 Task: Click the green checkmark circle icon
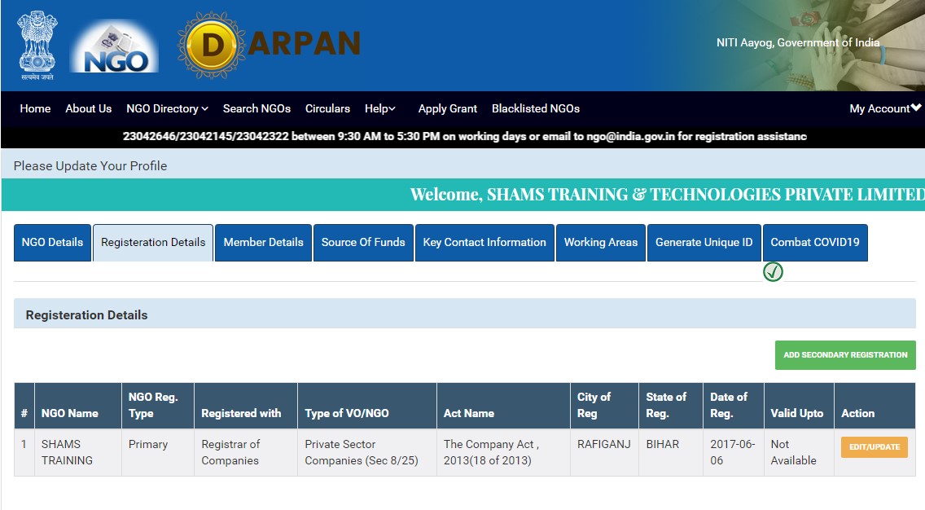click(773, 272)
